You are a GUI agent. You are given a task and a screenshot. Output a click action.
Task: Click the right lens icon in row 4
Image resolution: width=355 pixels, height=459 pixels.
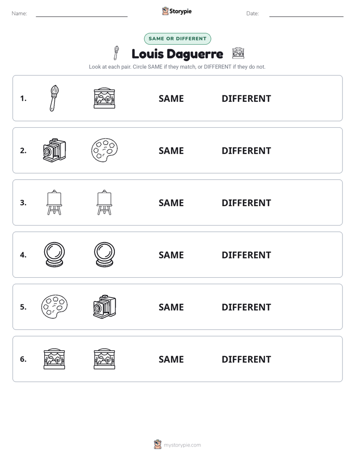(104, 254)
